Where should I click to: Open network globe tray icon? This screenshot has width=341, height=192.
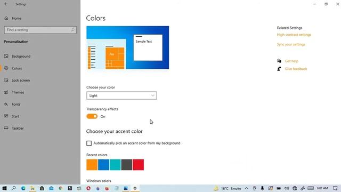pyautogui.click(x=295, y=188)
